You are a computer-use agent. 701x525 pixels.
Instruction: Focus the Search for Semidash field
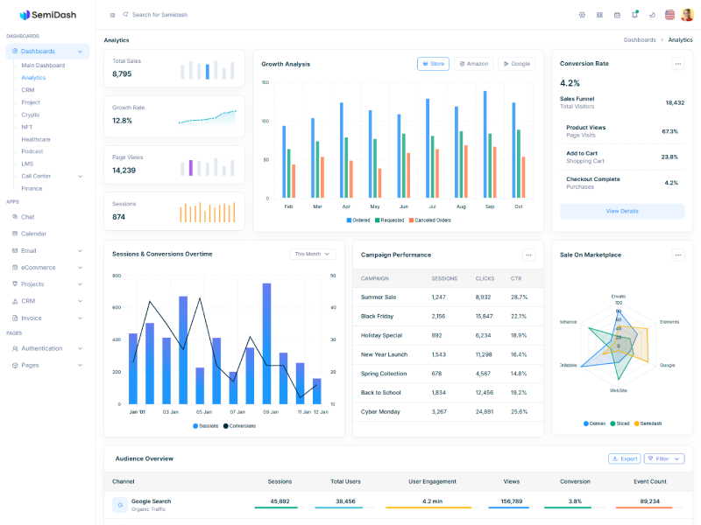point(159,15)
